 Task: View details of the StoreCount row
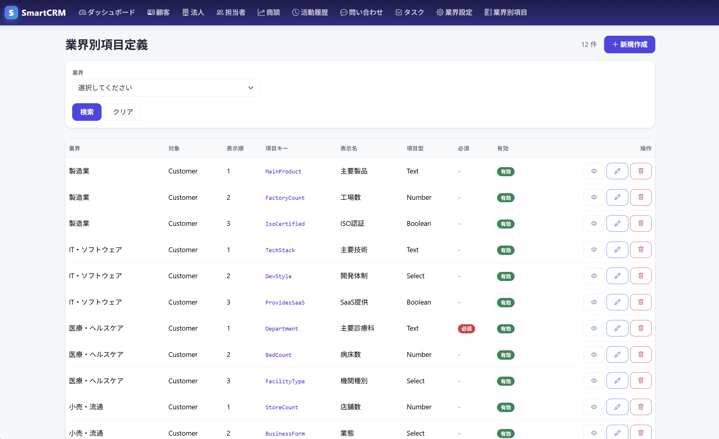coord(593,407)
